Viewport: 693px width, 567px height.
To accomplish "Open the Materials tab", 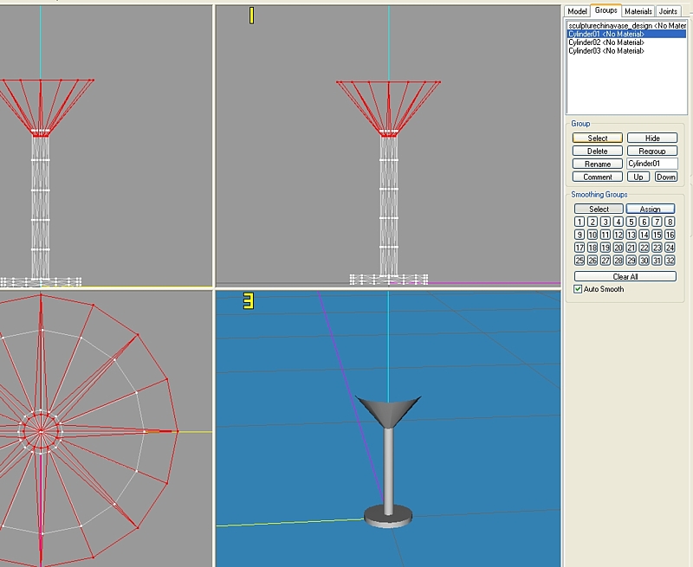I will [638, 11].
